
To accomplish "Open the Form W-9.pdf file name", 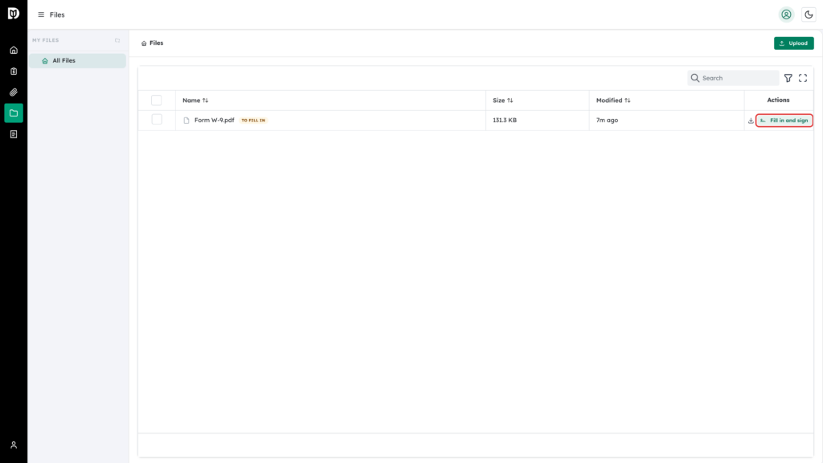I will click(214, 121).
